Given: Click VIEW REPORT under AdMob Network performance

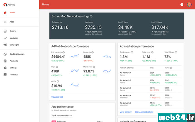Looking at the screenshot, I should pyautogui.click(x=57, y=97).
